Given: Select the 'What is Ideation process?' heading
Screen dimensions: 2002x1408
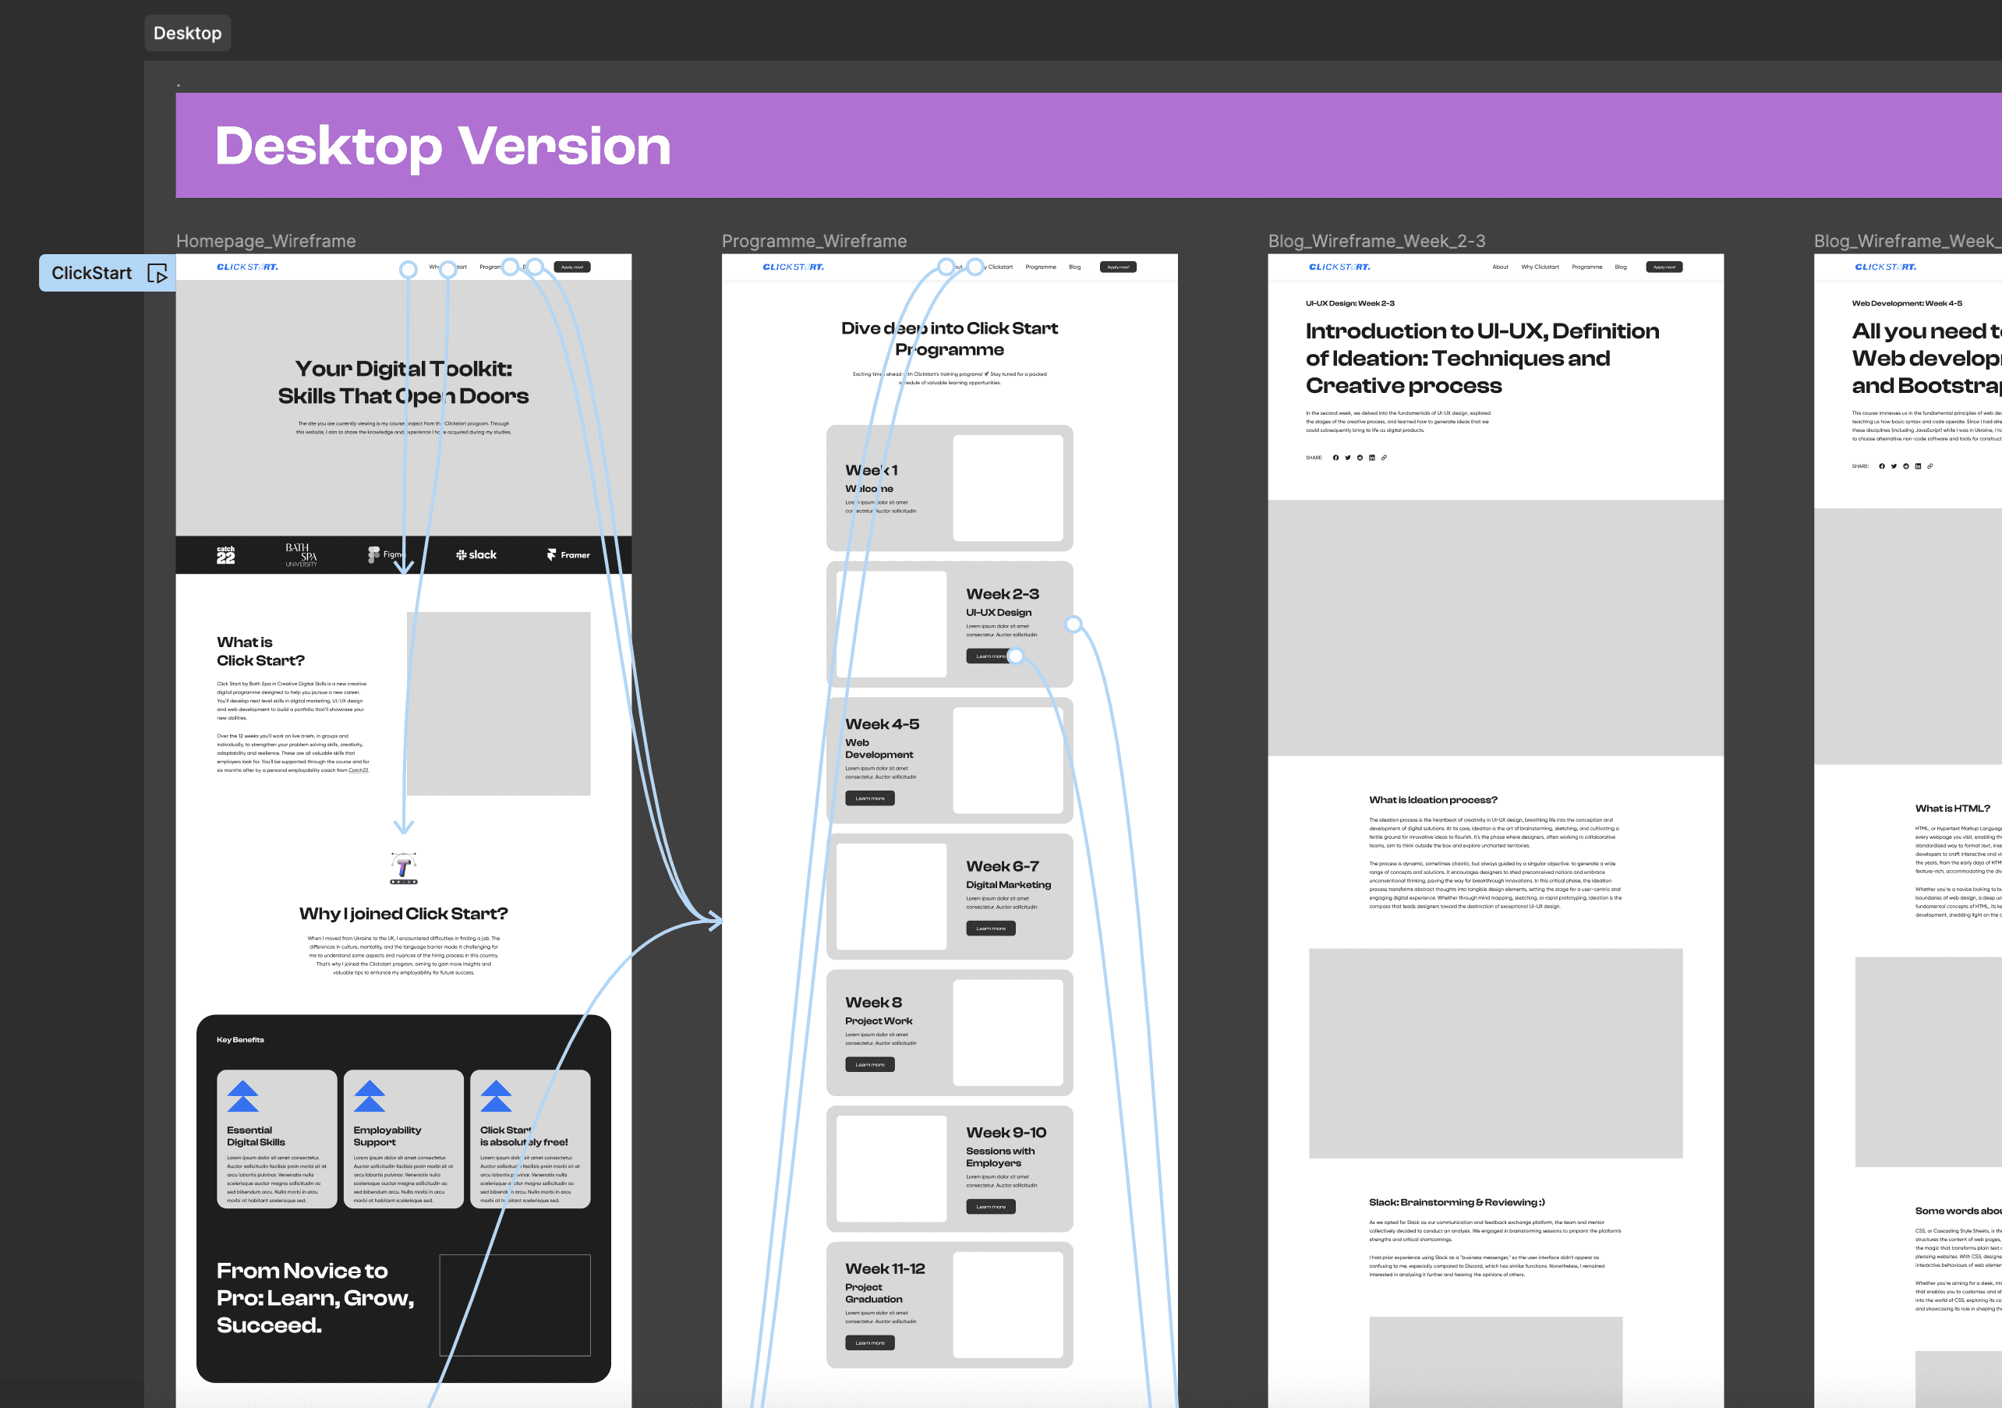Looking at the screenshot, I should pyautogui.click(x=1433, y=801).
